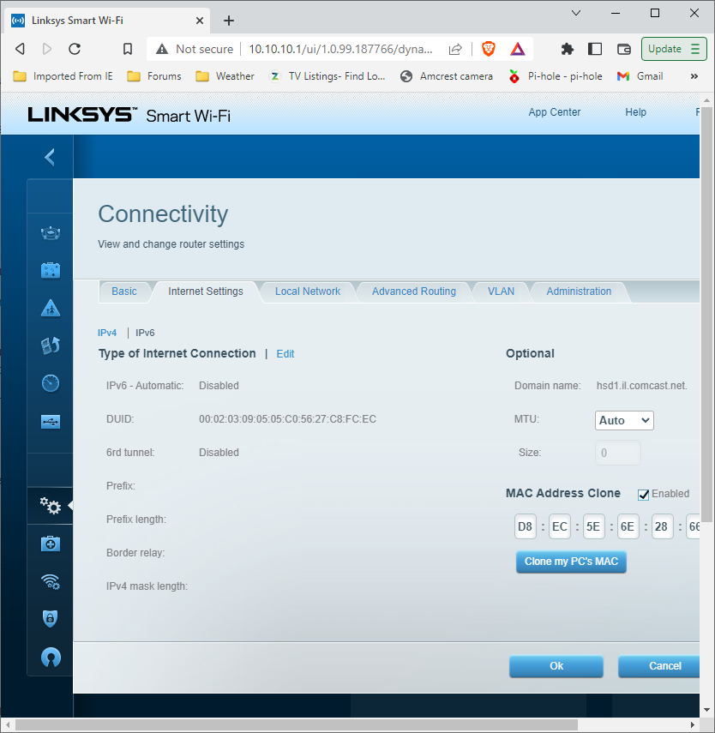Open Brave Shields lion icon
The image size is (715, 733).
click(488, 49)
